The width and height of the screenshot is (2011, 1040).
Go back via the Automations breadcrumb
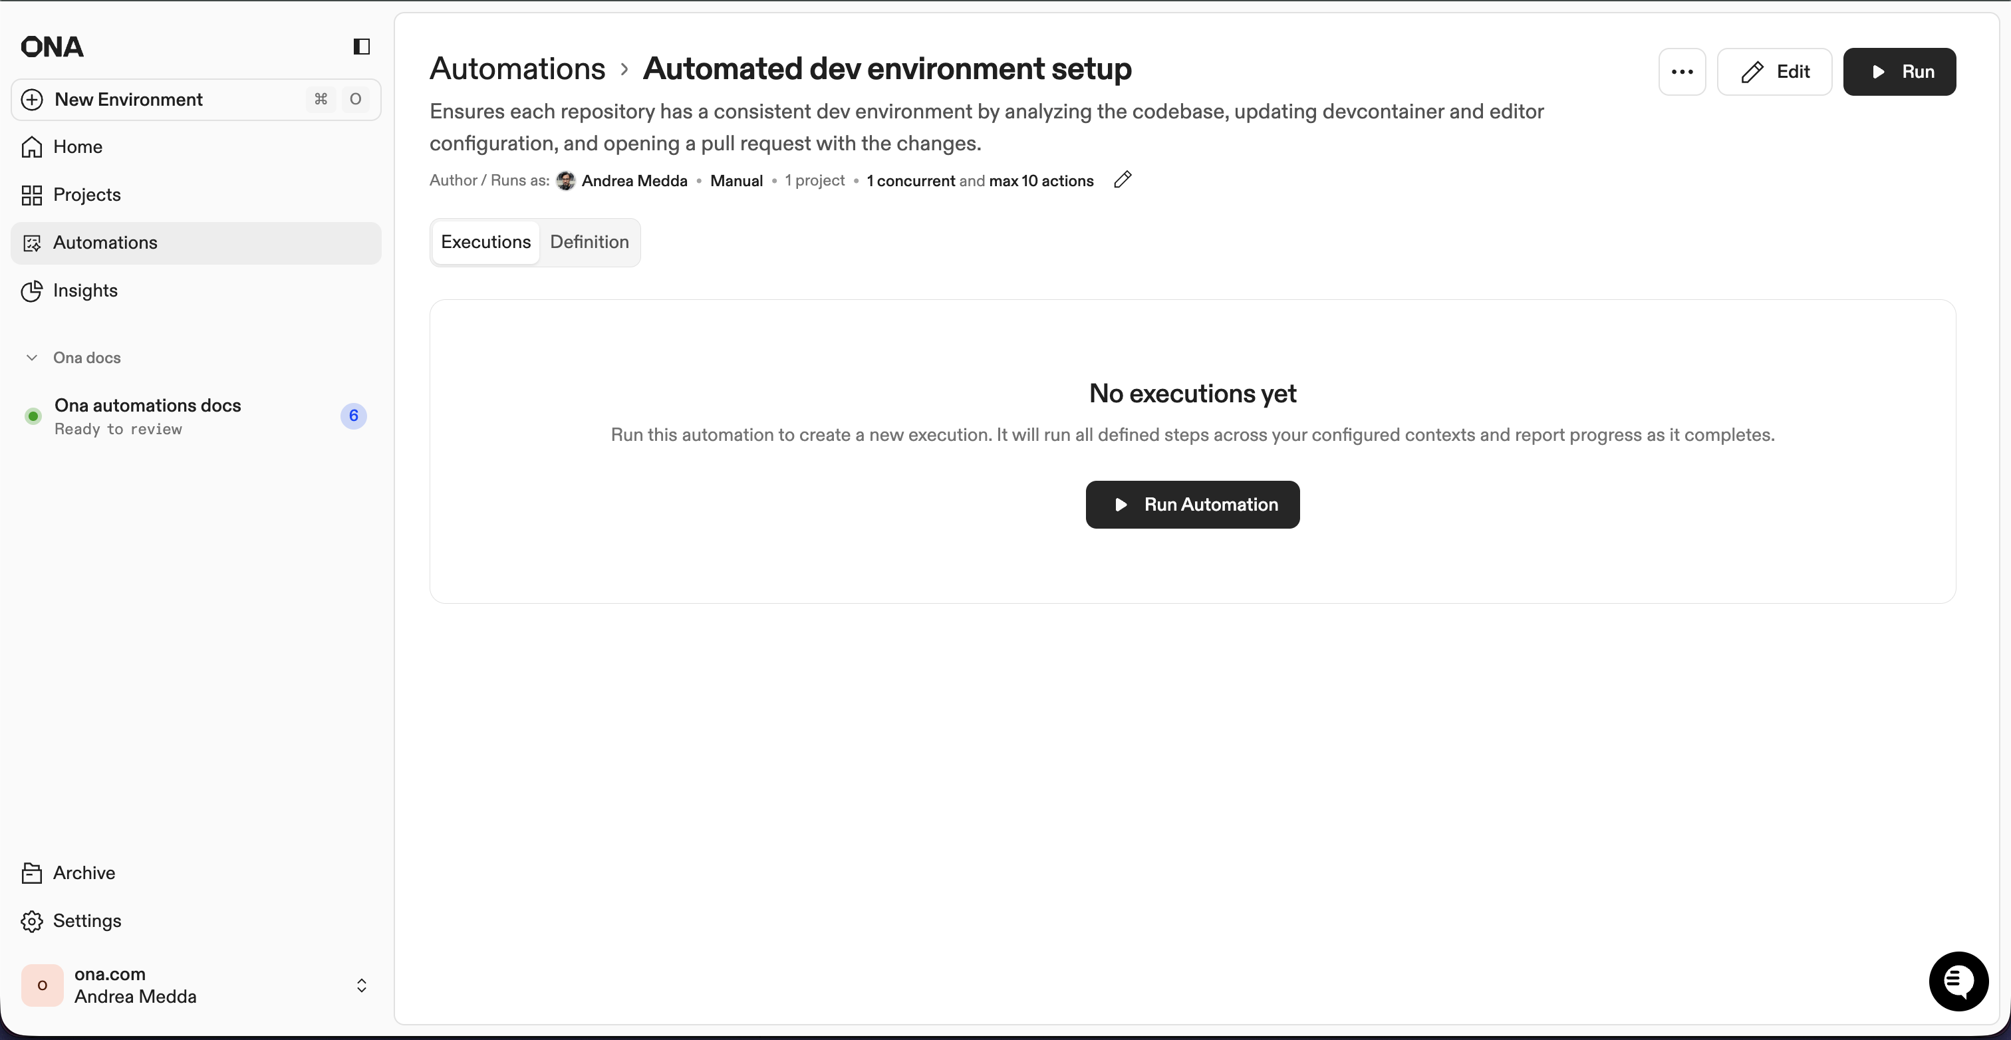[x=516, y=68]
